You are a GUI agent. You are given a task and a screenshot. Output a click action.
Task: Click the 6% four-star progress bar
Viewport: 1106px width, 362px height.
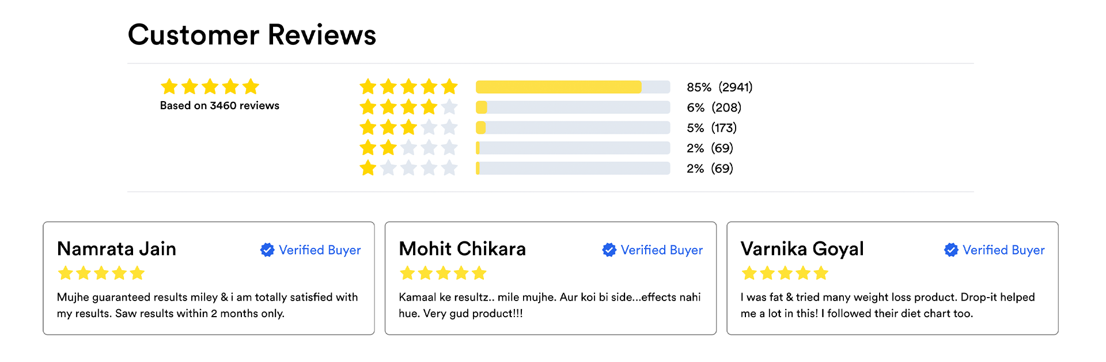pyautogui.click(x=573, y=107)
